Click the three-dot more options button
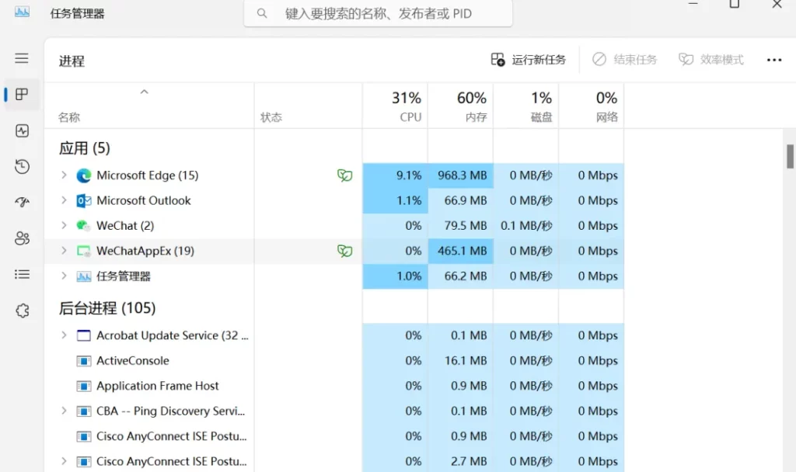 click(x=773, y=60)
